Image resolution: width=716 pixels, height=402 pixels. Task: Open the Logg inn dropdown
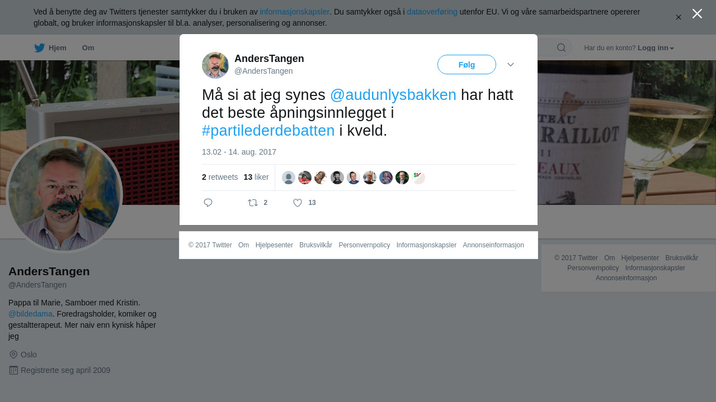click(656, 48)
